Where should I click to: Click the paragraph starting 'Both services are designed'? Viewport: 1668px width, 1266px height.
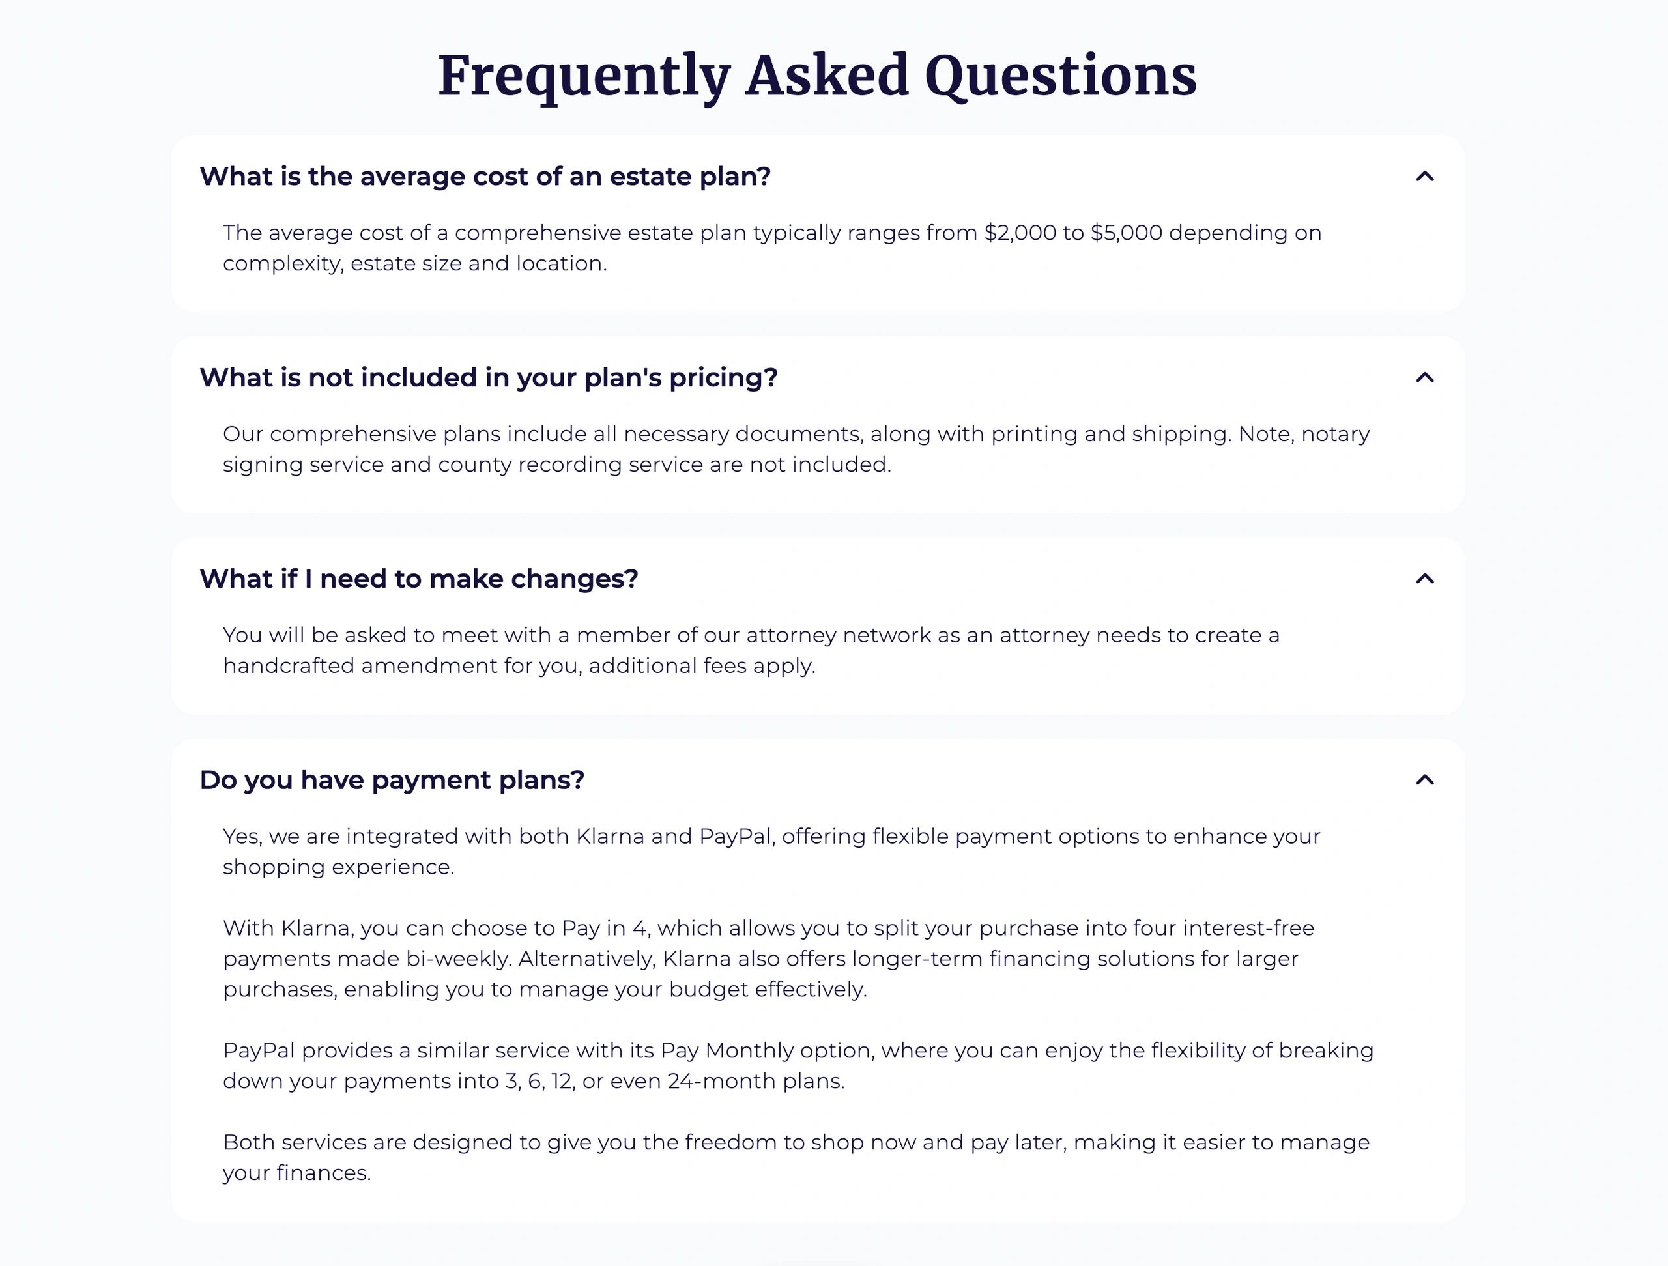[x=796, y=1157]
